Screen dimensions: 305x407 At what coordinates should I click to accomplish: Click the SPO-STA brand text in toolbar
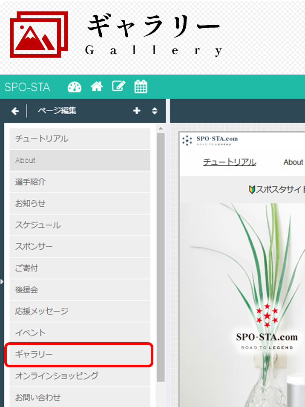click(27, 87)
